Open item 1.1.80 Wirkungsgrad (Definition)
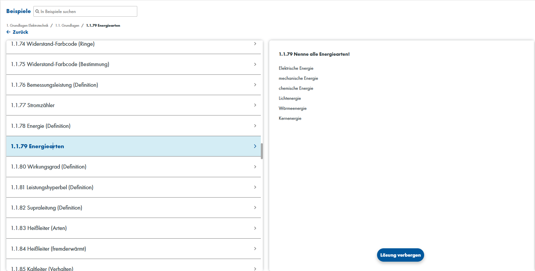The image size is (535, 271). tap(134, 167)
